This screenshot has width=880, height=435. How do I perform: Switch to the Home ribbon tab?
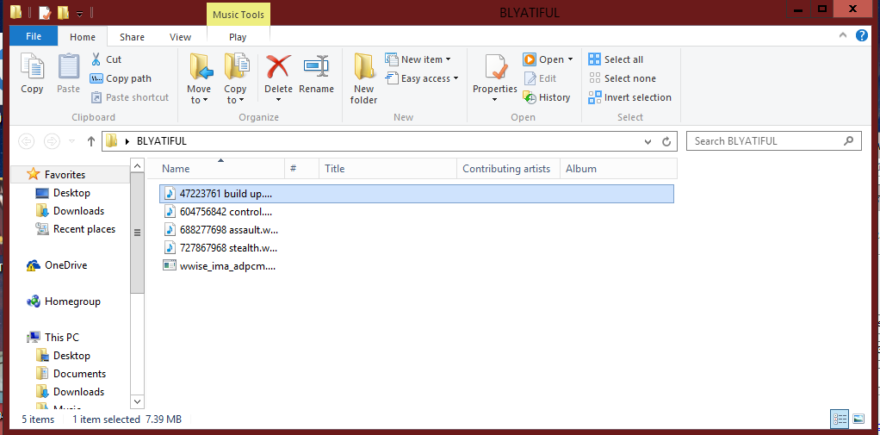[83, 37]
